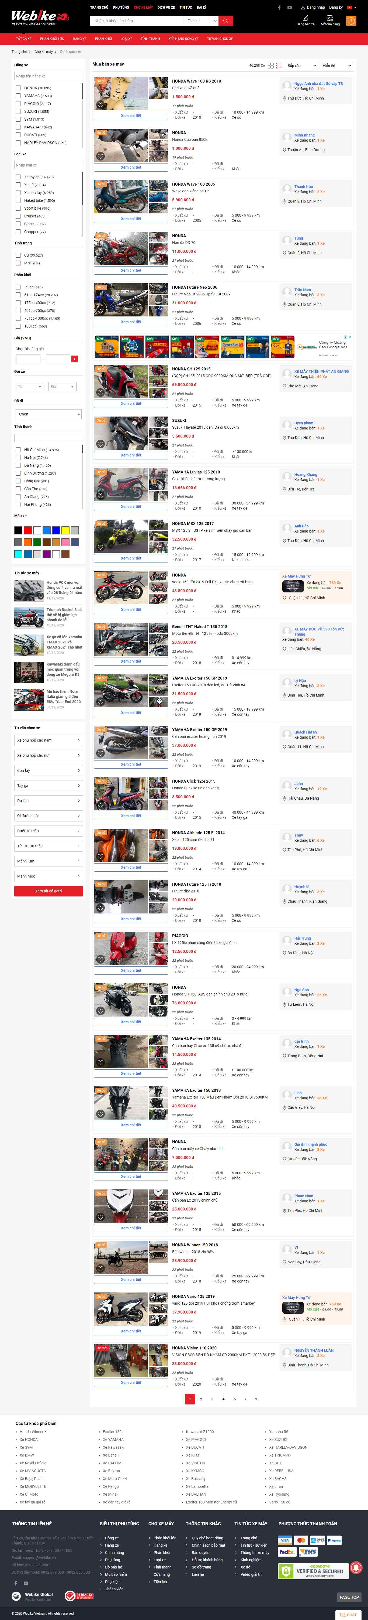Open the Đã đi Chọn dropdown
This screenshot has height=1620, width=368.
[x=48, y=414]
